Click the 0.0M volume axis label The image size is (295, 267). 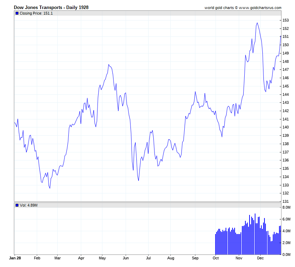(286, 255)
